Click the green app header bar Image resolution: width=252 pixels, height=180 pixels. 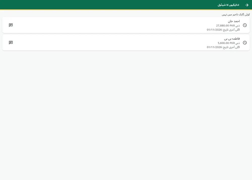pos(126,5)
